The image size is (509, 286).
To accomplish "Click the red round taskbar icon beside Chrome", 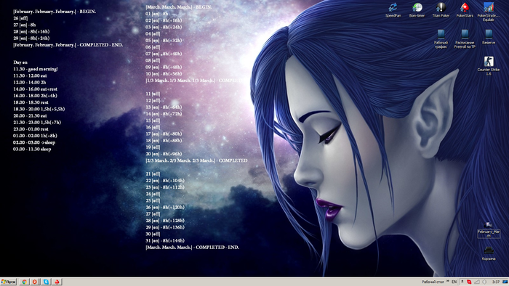I will point(35,282).
